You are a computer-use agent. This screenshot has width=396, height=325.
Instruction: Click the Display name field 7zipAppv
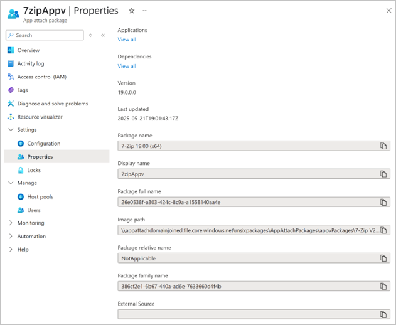(254, 174)
